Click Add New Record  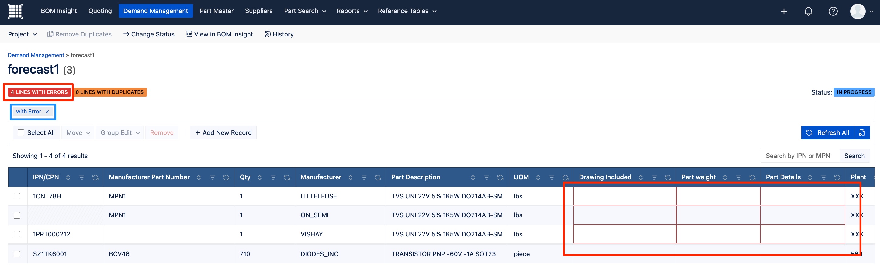tap(223, 133)
